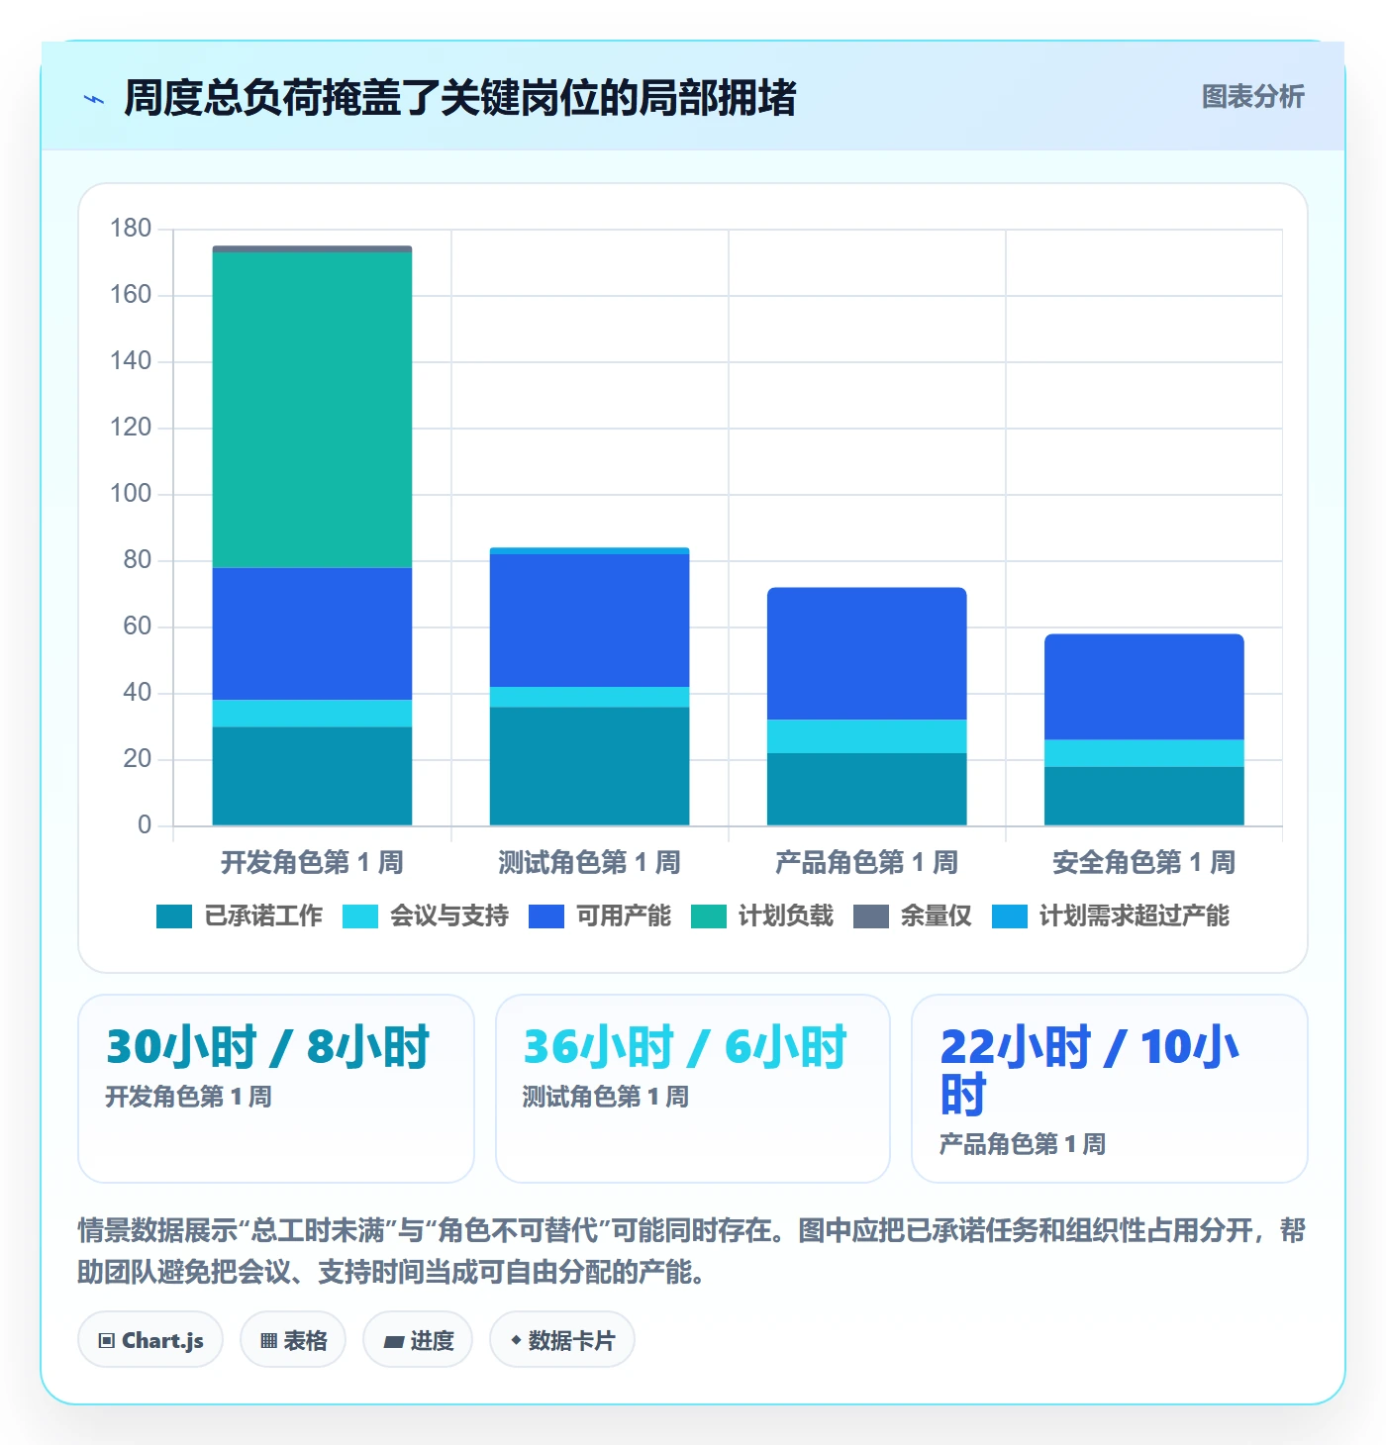The image size is (1386, 1445).
Task: Click the 180 y-axis tick label
Action: coord(131,229)
